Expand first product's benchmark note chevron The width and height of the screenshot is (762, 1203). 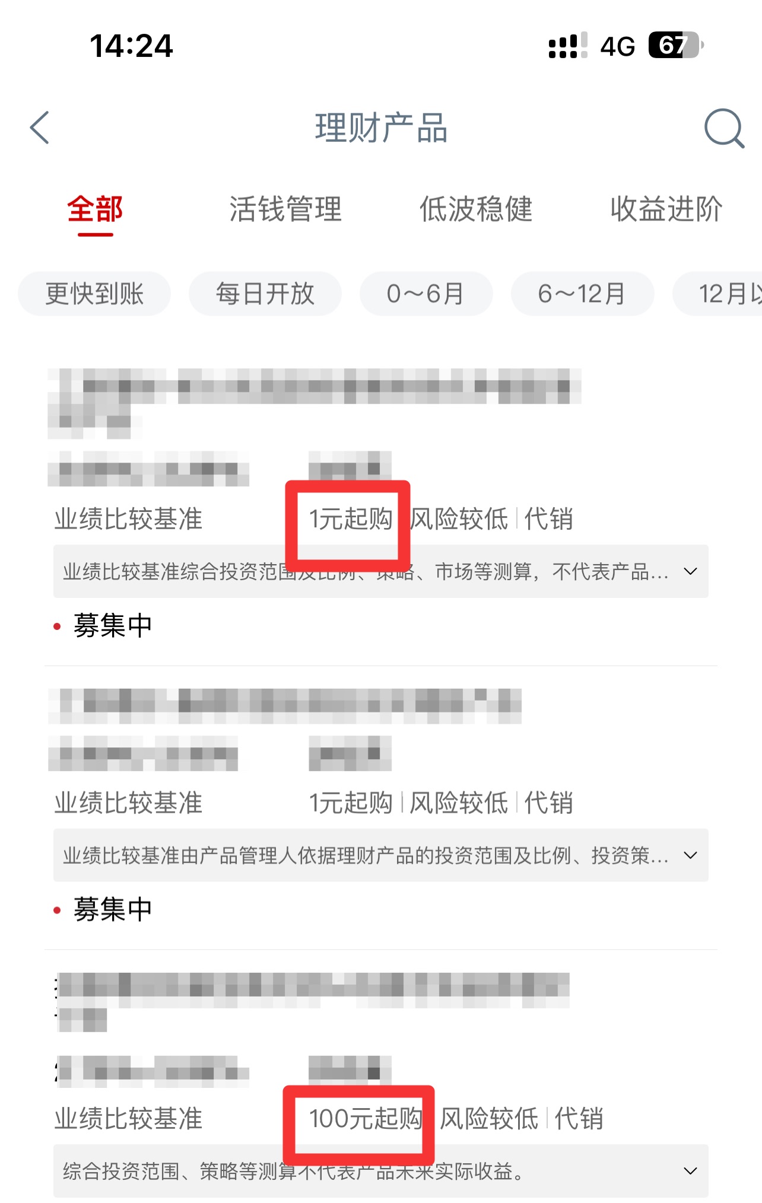690,571
